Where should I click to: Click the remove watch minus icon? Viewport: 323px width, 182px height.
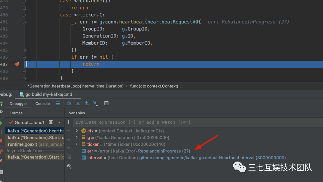click(x=69, y=131)
